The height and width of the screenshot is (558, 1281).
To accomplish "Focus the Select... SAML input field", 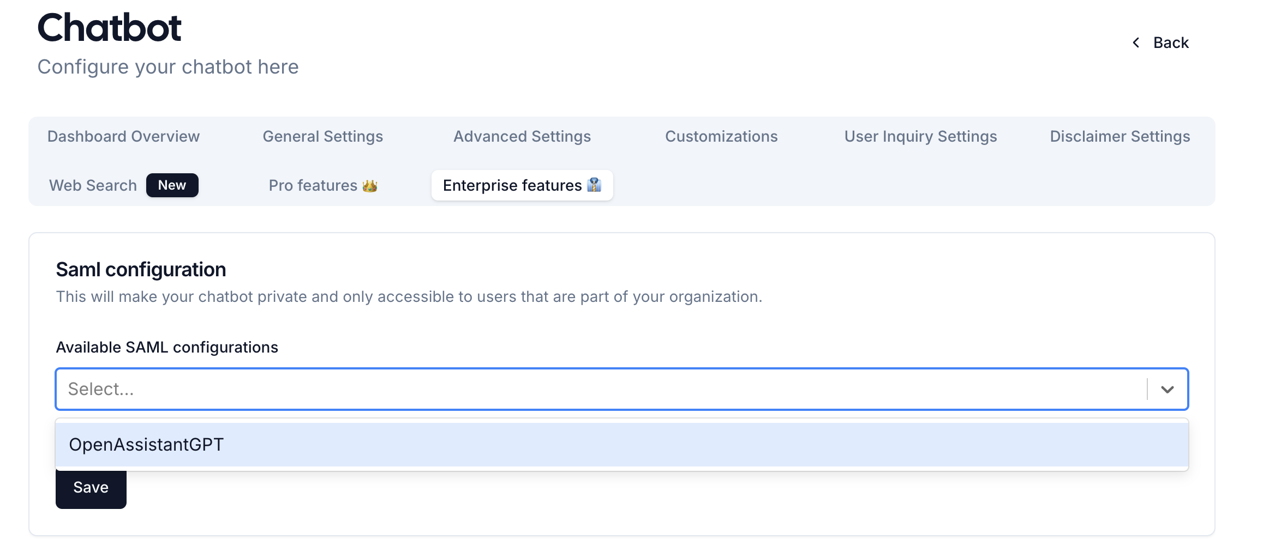I will (x=600, y=389).
